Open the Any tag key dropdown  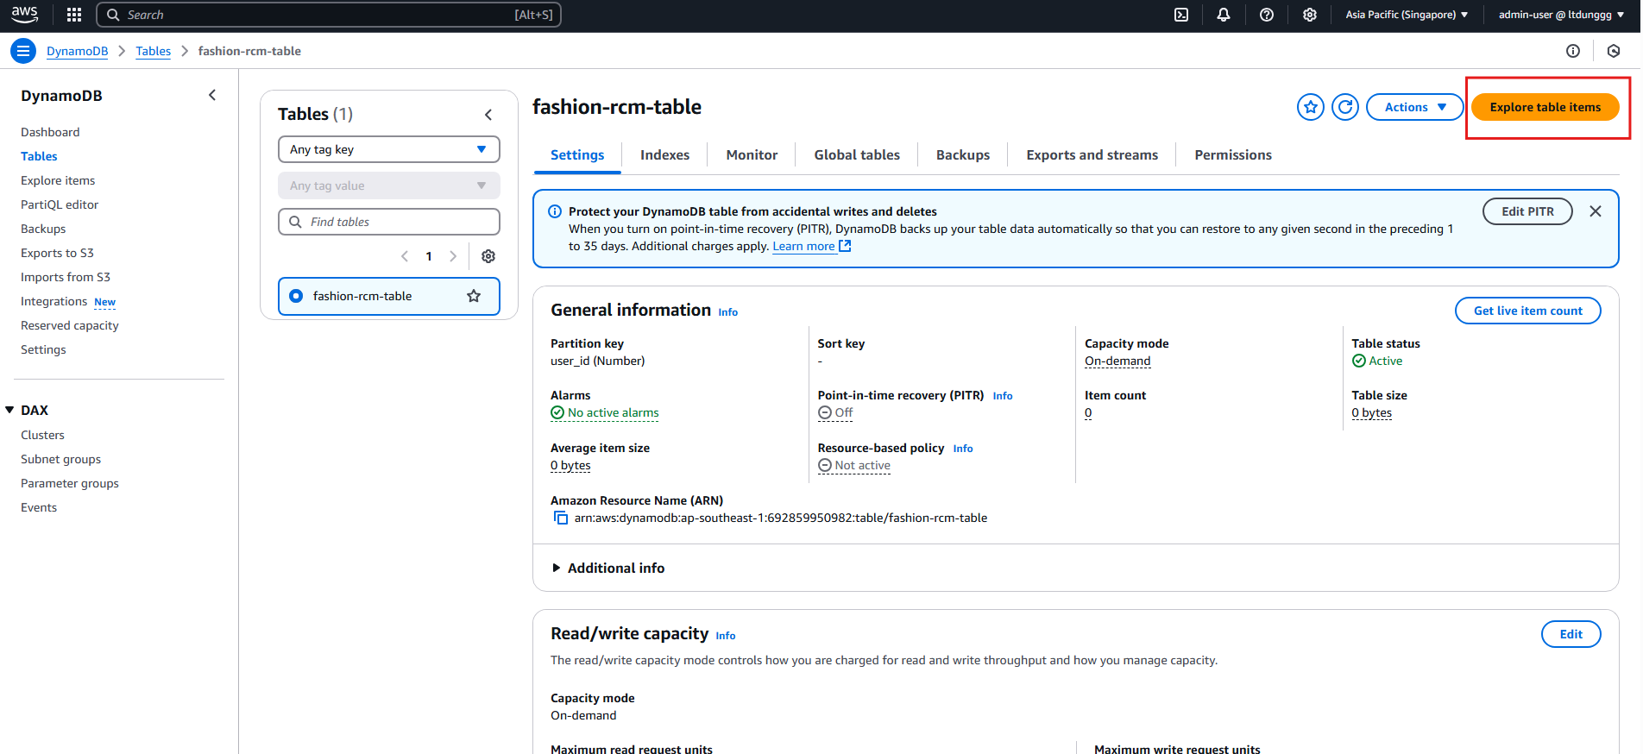[389, 149]
